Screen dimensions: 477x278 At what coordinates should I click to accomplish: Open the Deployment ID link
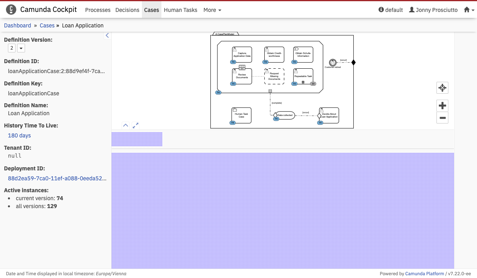[57, 178]
